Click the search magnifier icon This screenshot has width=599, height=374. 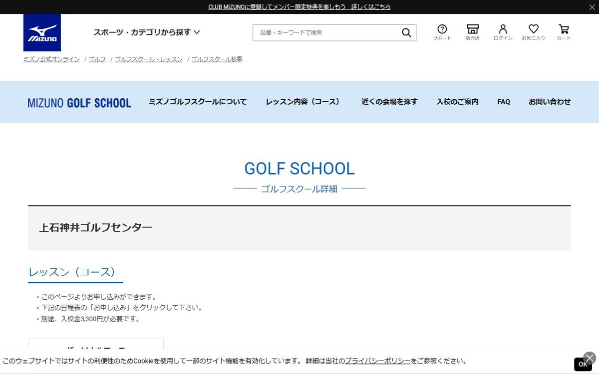coord(406,33)
